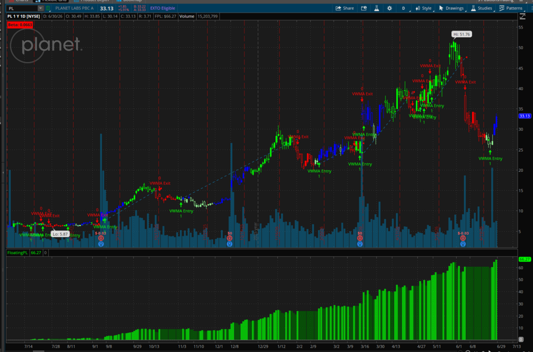Click the green VWMA Entry label near 6/29
The image size is (533, 352).
pos(490,159)
